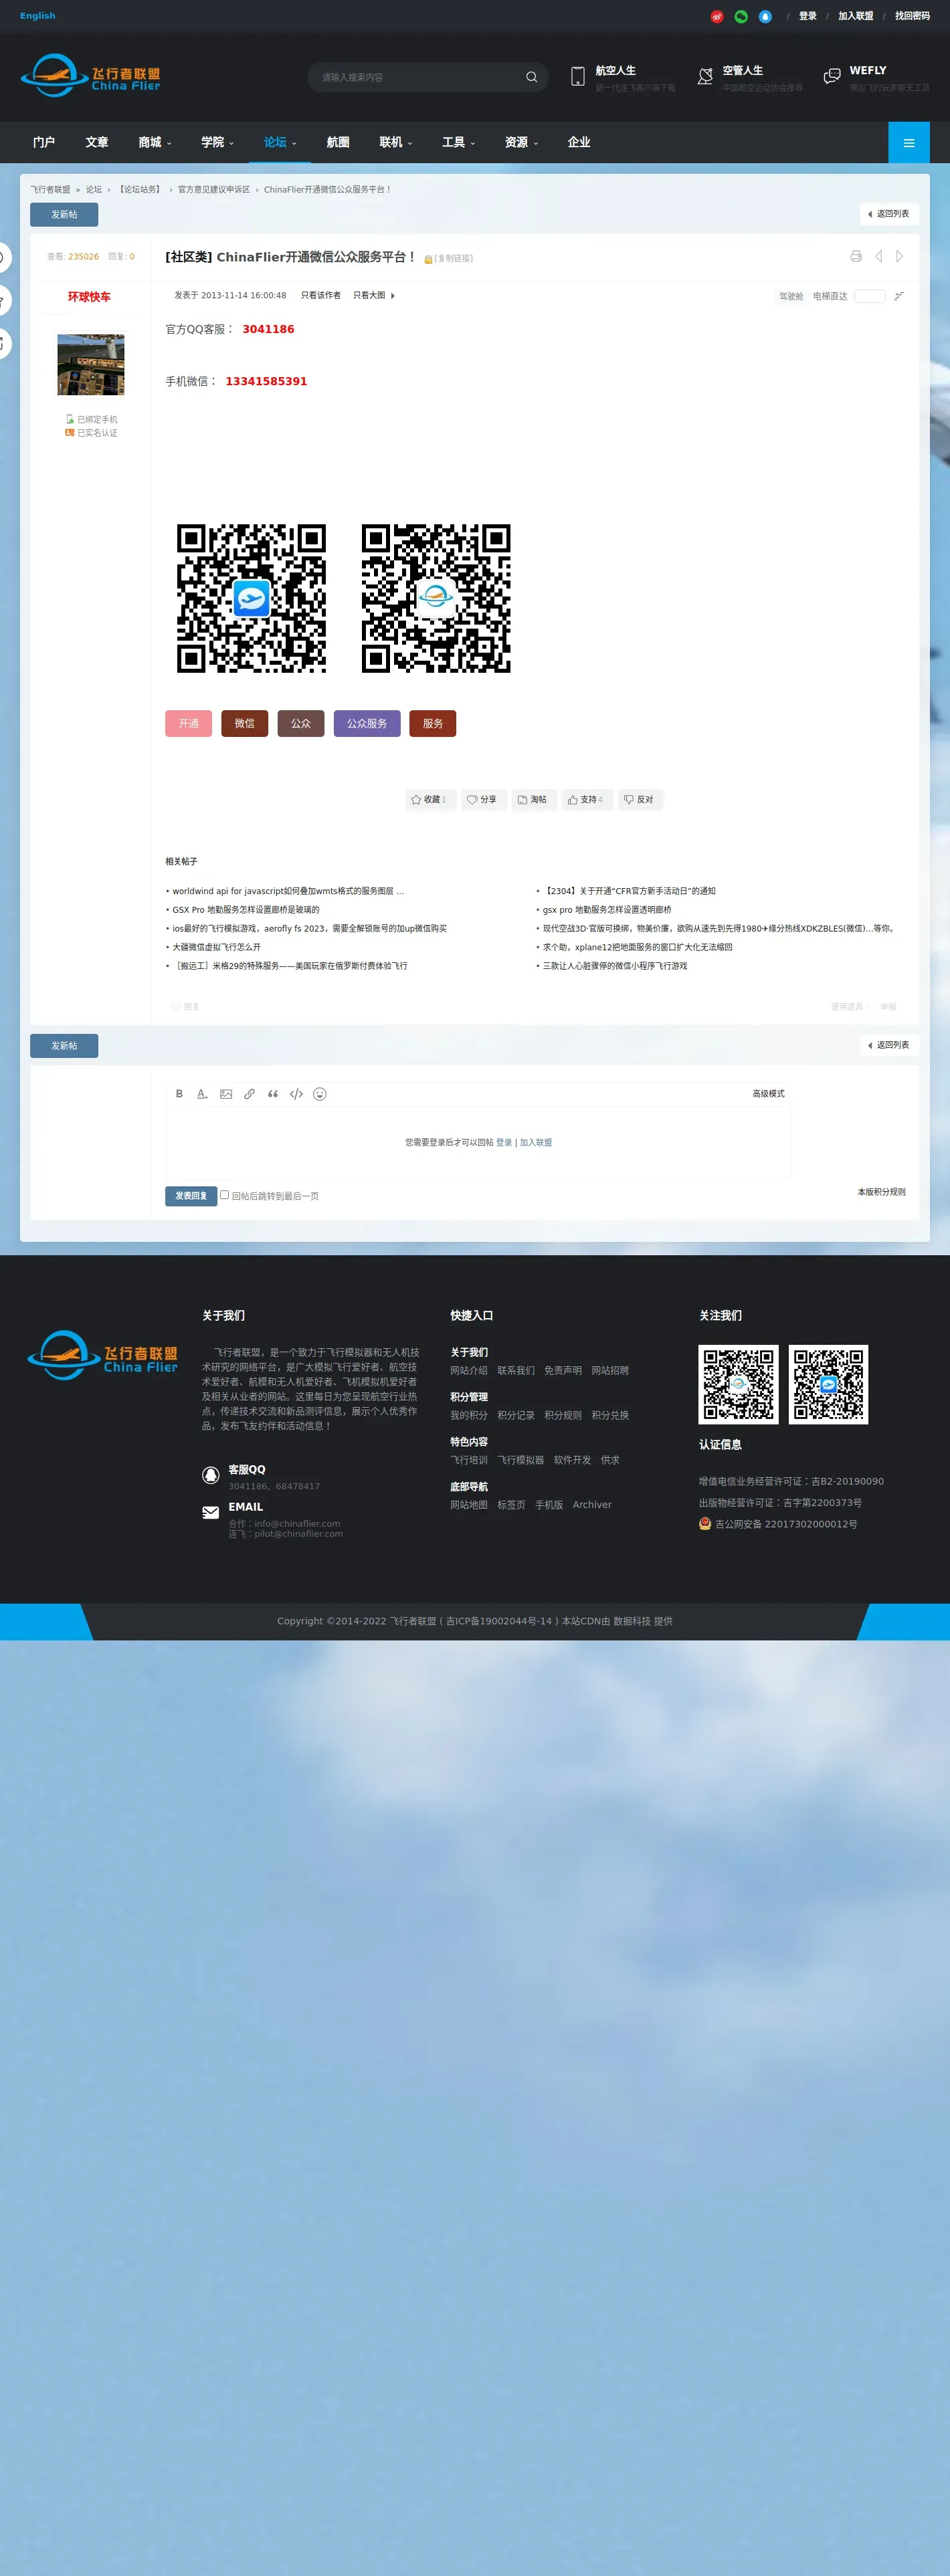Check 回帖后跳转到最后一页 checkbox
This screenshot has height=2576, width=950.
225,1195
